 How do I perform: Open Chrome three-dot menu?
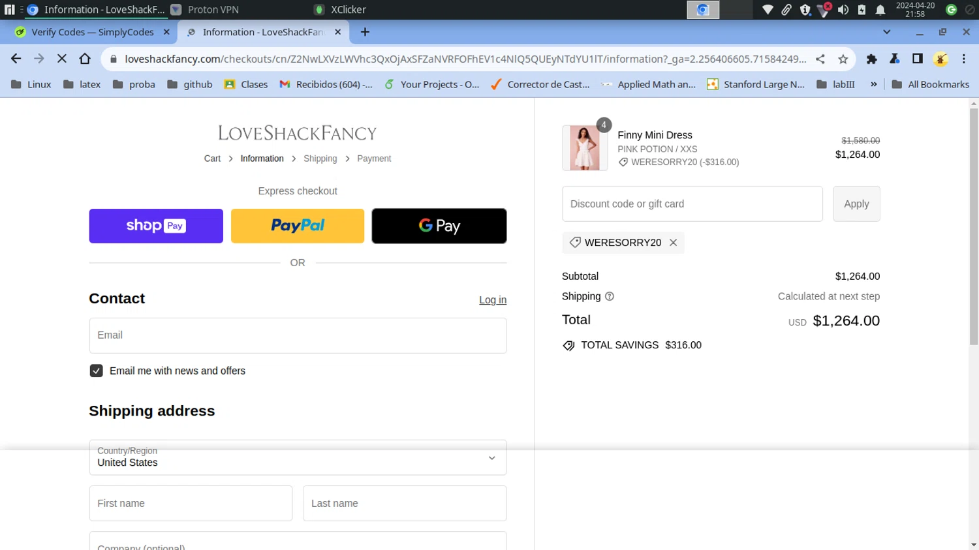click(964, 59)
